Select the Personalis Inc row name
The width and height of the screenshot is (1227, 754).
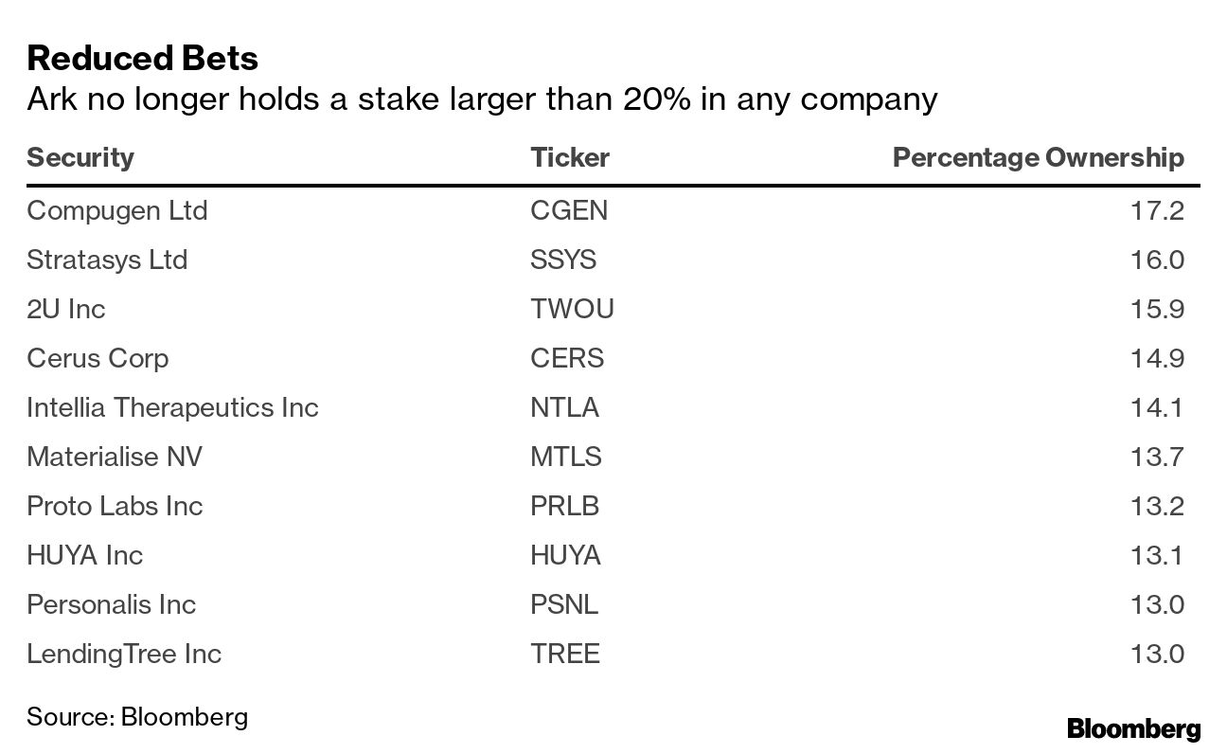click(111, 604)
